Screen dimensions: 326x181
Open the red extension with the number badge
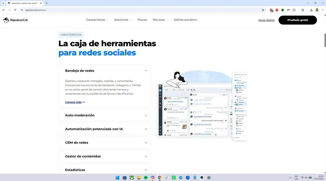click(x=271, y=10)
